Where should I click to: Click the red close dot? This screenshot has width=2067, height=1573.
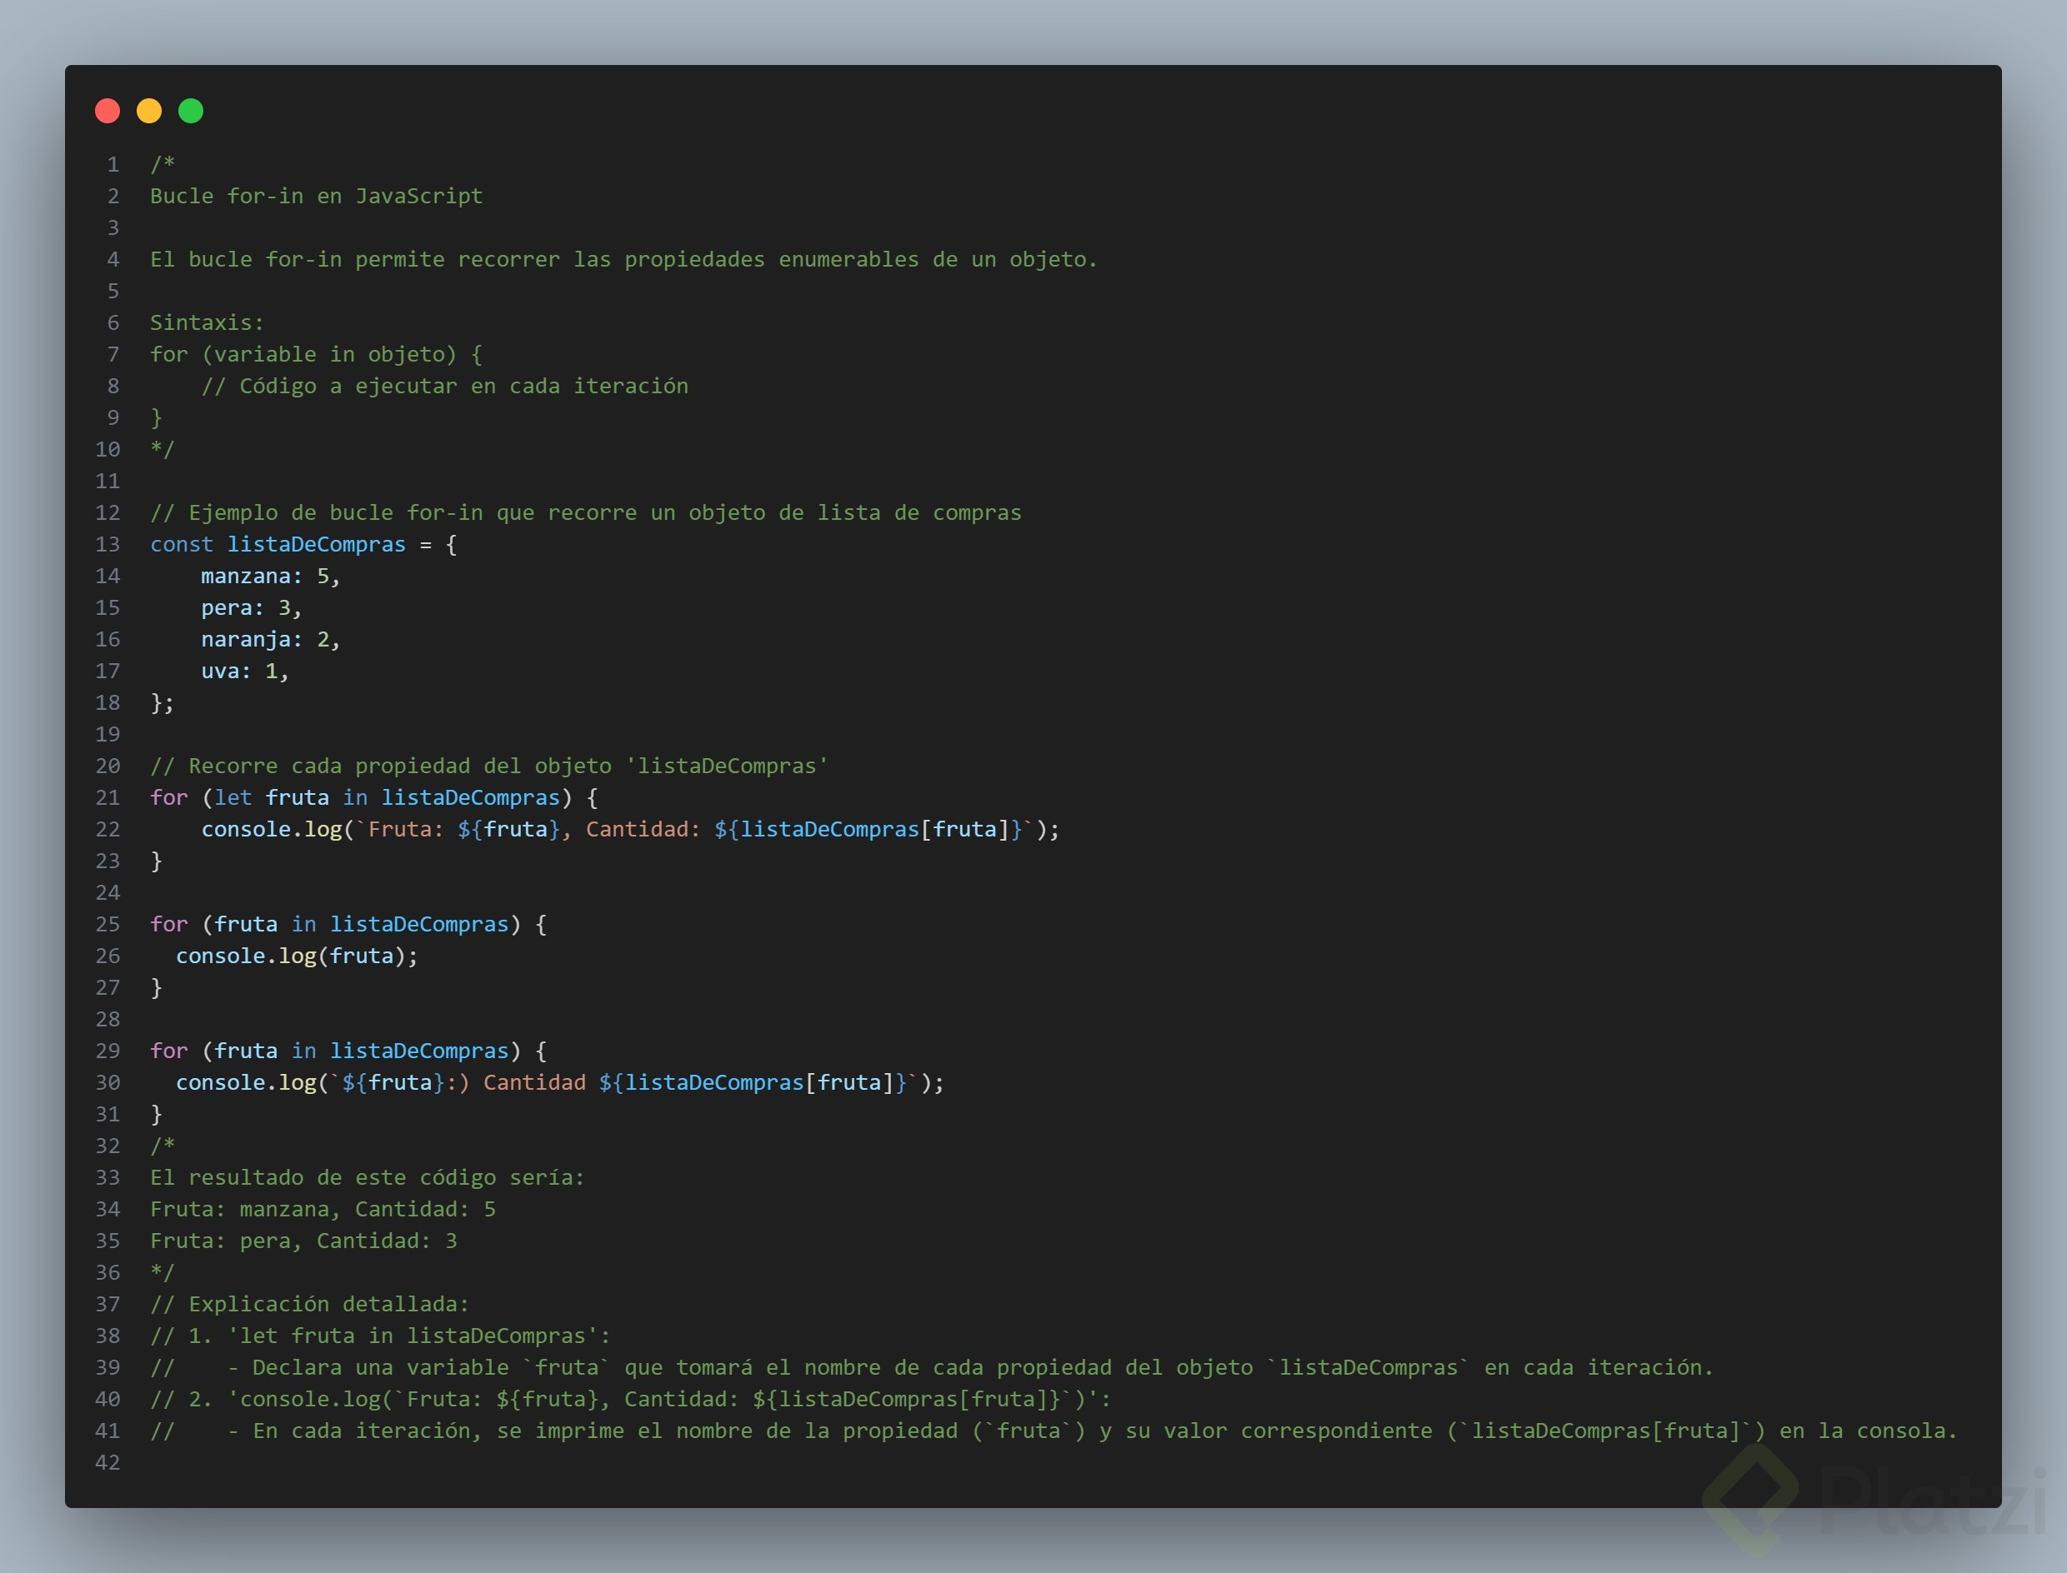pyautogui.click(x=108, y=112)
